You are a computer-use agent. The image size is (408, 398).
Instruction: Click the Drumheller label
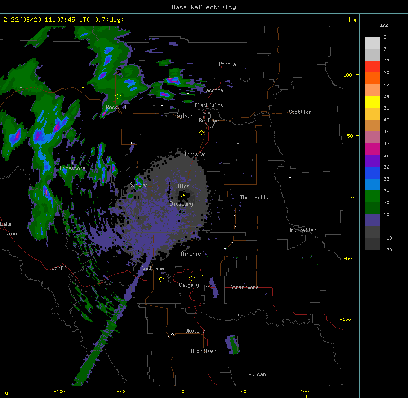pos(302,230)
